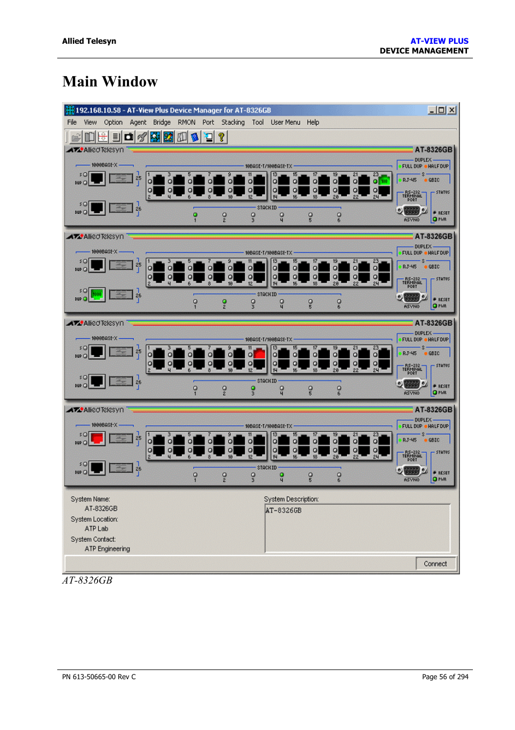
Task: Click the split view red line toolbar icon
Action: 103,137
